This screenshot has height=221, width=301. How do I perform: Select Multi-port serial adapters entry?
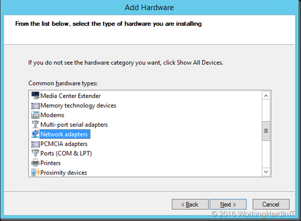(74, 125)
